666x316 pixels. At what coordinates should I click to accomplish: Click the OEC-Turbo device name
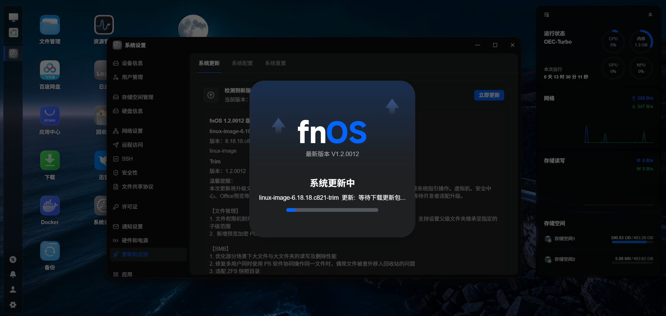click(x=558, y=42)
